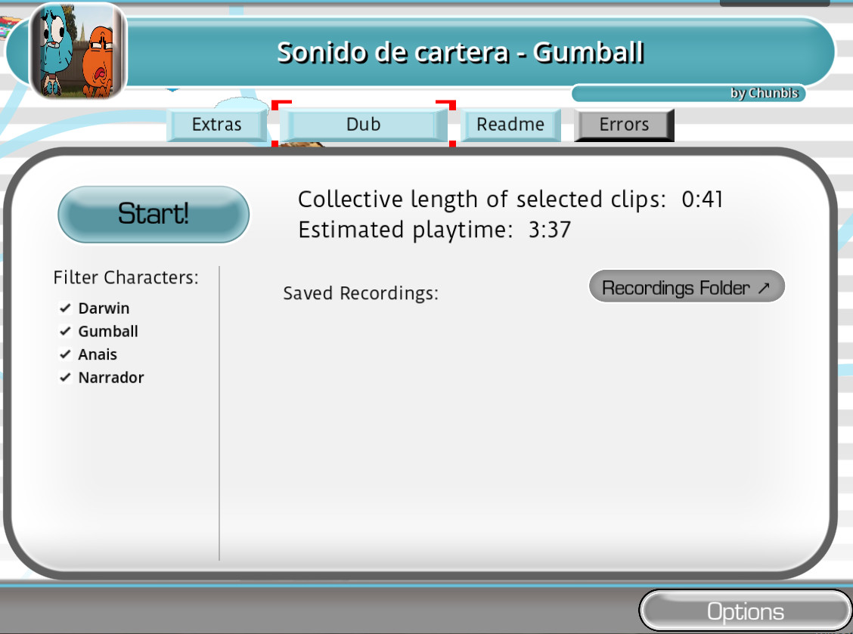
Task: Click the 'by Chunbis' author label
Action: click(764, 94)
